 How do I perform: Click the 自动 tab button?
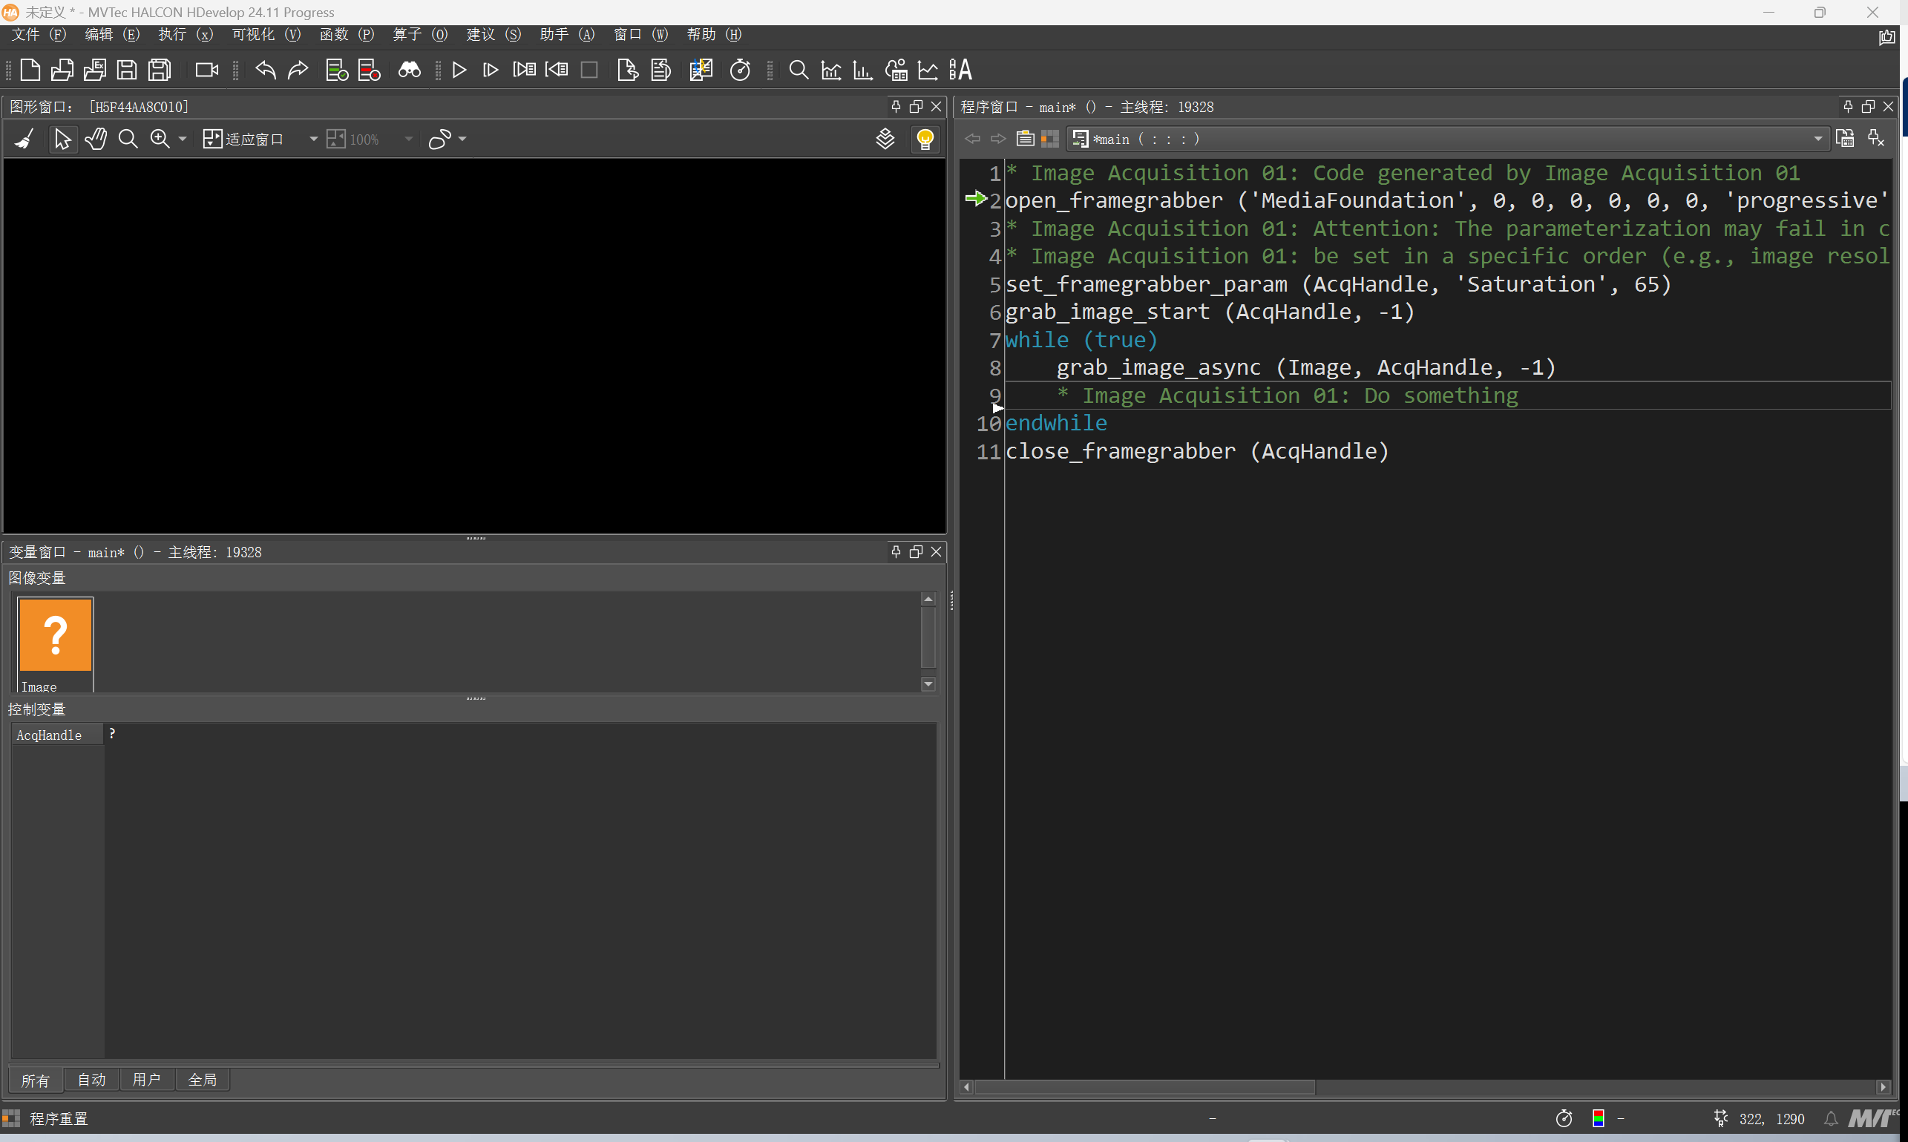(x=91, y=1080)
